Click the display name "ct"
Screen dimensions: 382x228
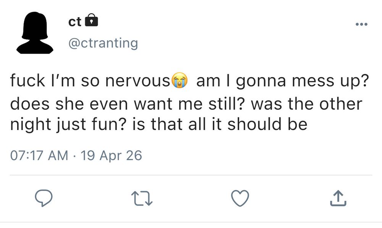74,22
